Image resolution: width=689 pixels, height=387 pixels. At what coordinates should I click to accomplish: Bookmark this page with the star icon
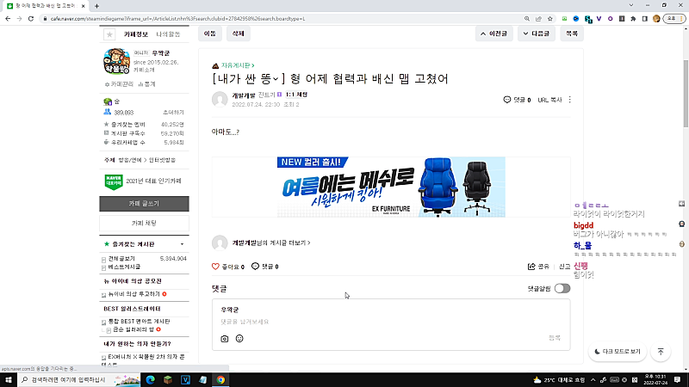point(550,19)
